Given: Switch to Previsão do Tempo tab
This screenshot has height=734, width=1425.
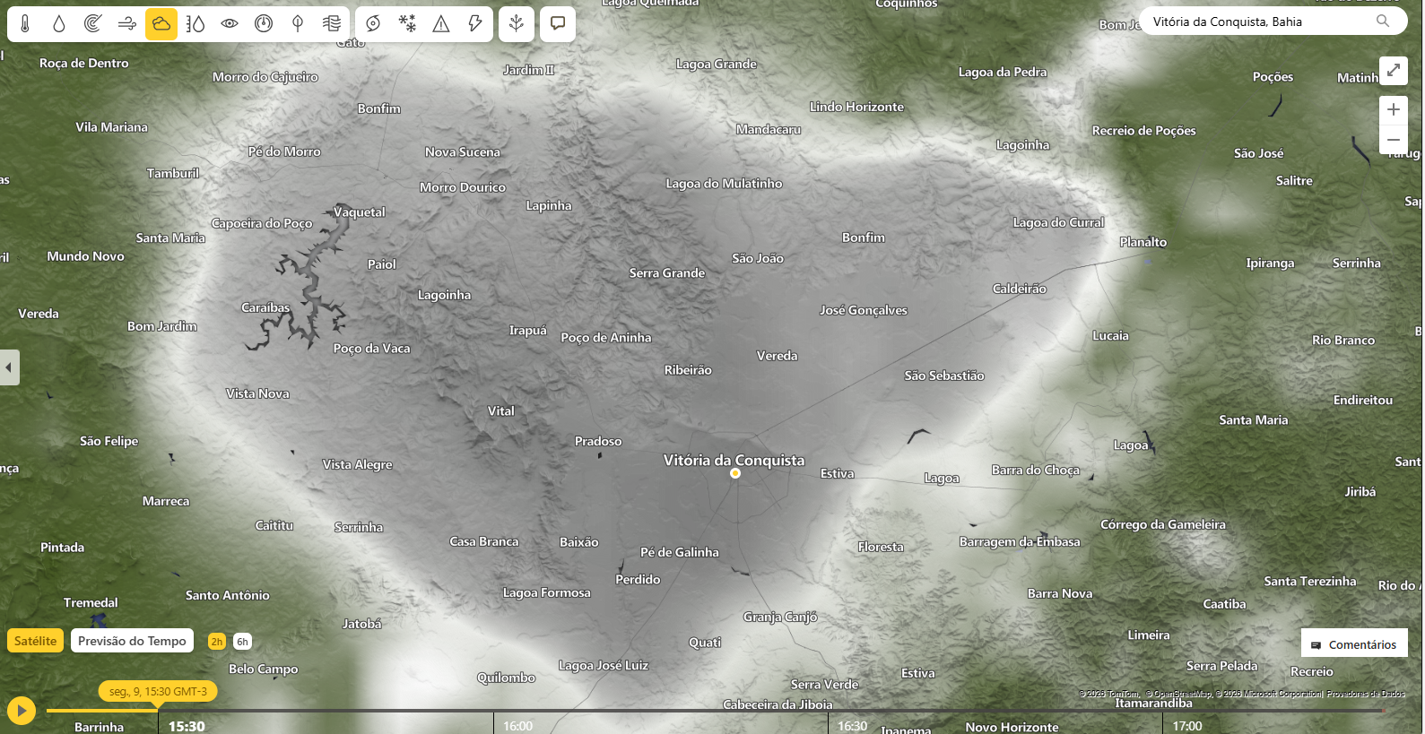Looking at the screenshot, I should [132, 641].
